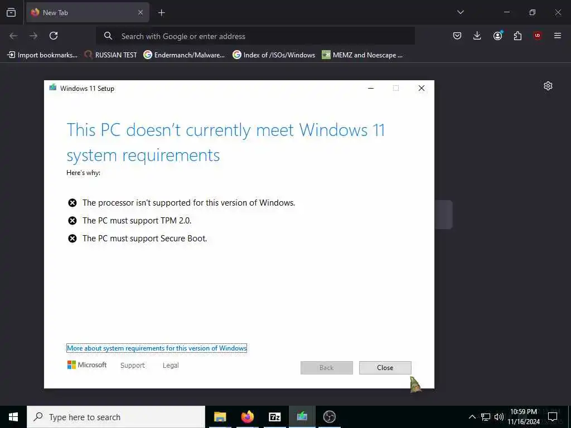The image size is (571, 428).
Task: Select Windows 11 Setup taskbar icon
Action: [x=302, y=417]
